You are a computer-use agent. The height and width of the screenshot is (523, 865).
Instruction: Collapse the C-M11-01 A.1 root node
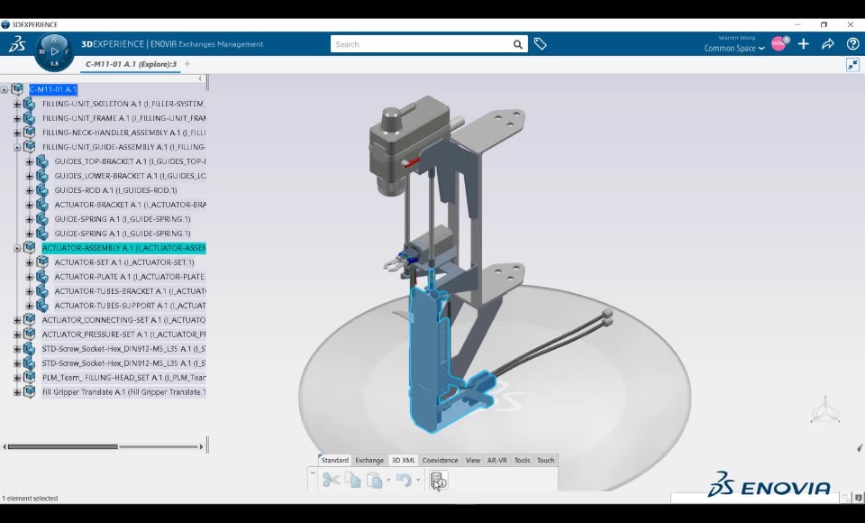(5, 89)
